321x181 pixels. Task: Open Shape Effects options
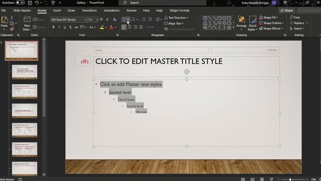coord(271,29)
